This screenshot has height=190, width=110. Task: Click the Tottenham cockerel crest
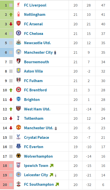coord(18,118)
